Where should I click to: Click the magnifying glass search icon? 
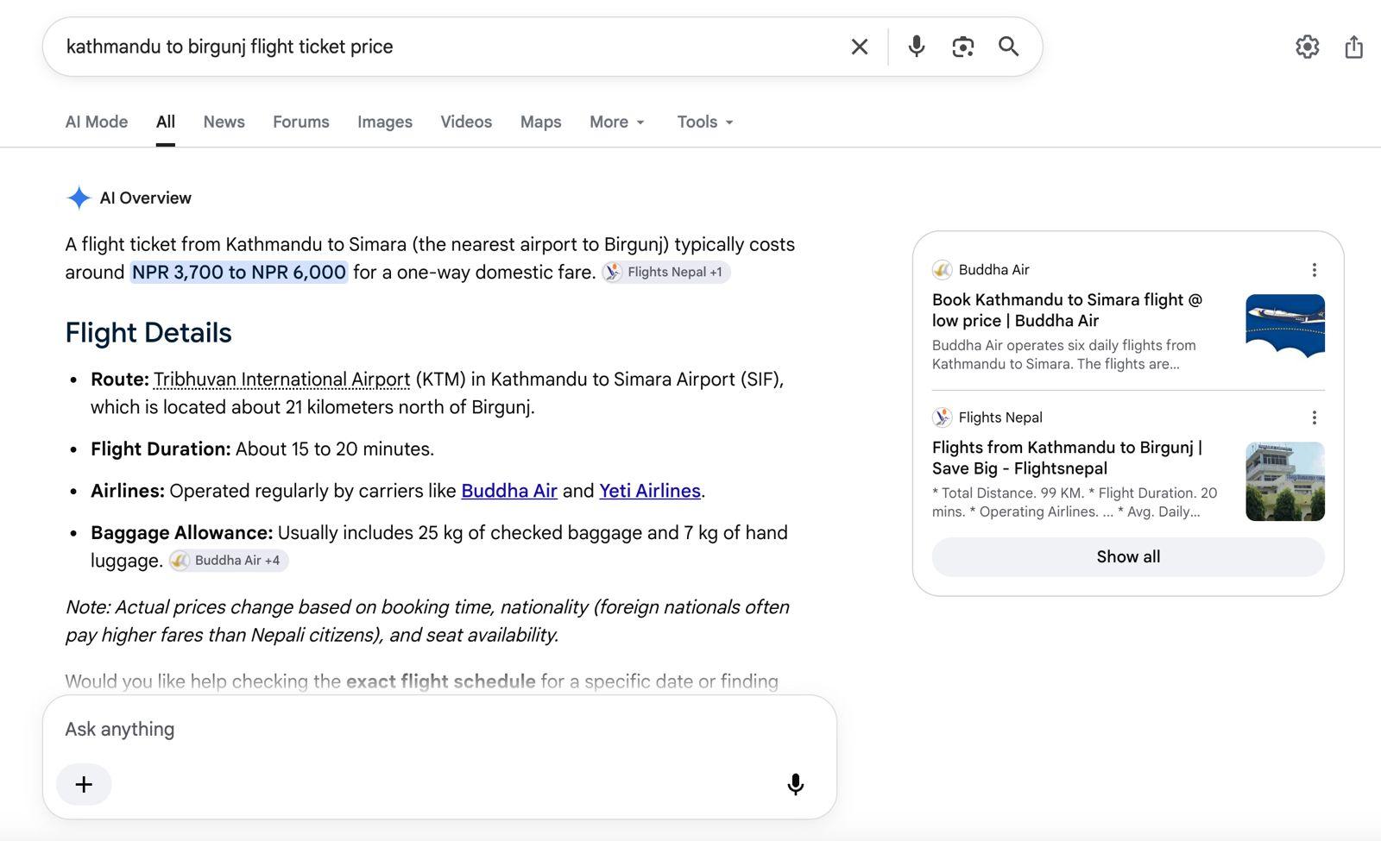(1008, 47)
